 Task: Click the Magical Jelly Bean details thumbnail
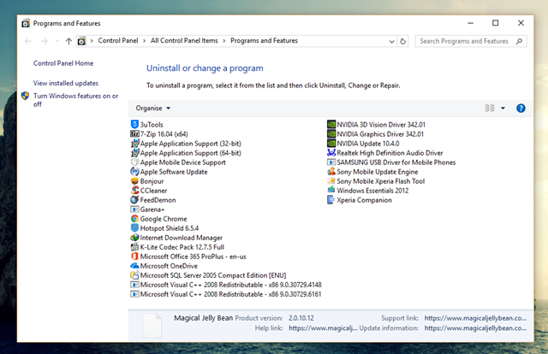(152, 326)
